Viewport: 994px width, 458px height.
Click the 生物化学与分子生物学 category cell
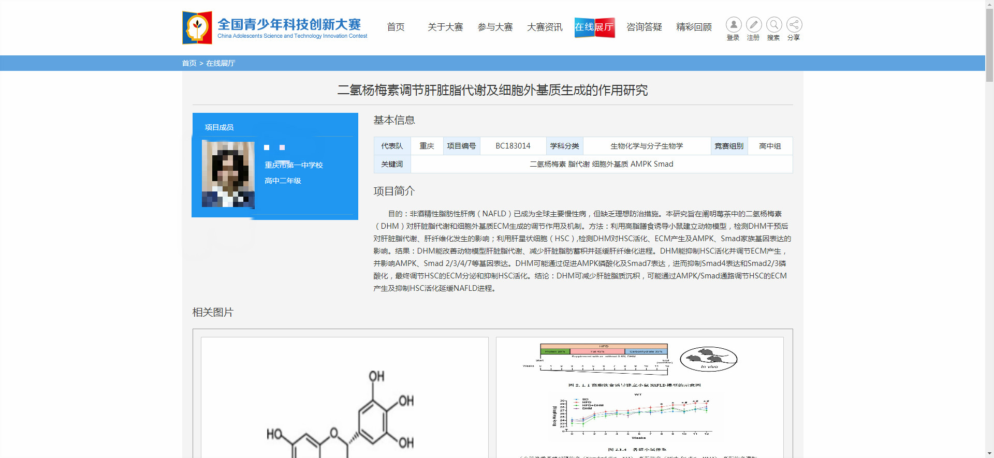coord(647,146)
